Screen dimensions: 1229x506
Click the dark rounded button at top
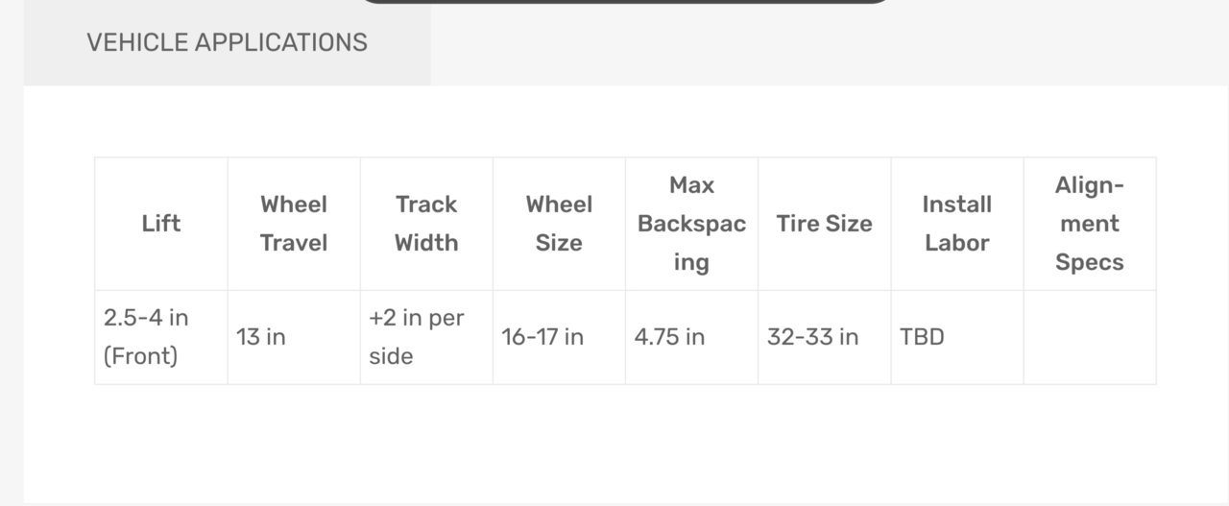click(x=625, y=2)
